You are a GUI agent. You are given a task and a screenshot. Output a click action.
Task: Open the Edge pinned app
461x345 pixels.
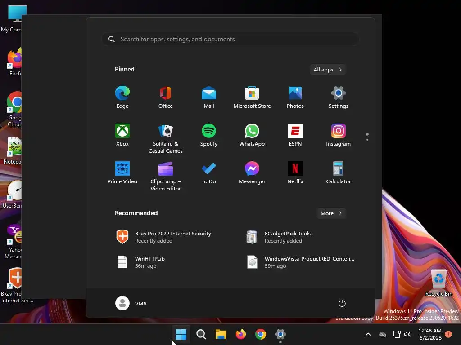[122, 97]
